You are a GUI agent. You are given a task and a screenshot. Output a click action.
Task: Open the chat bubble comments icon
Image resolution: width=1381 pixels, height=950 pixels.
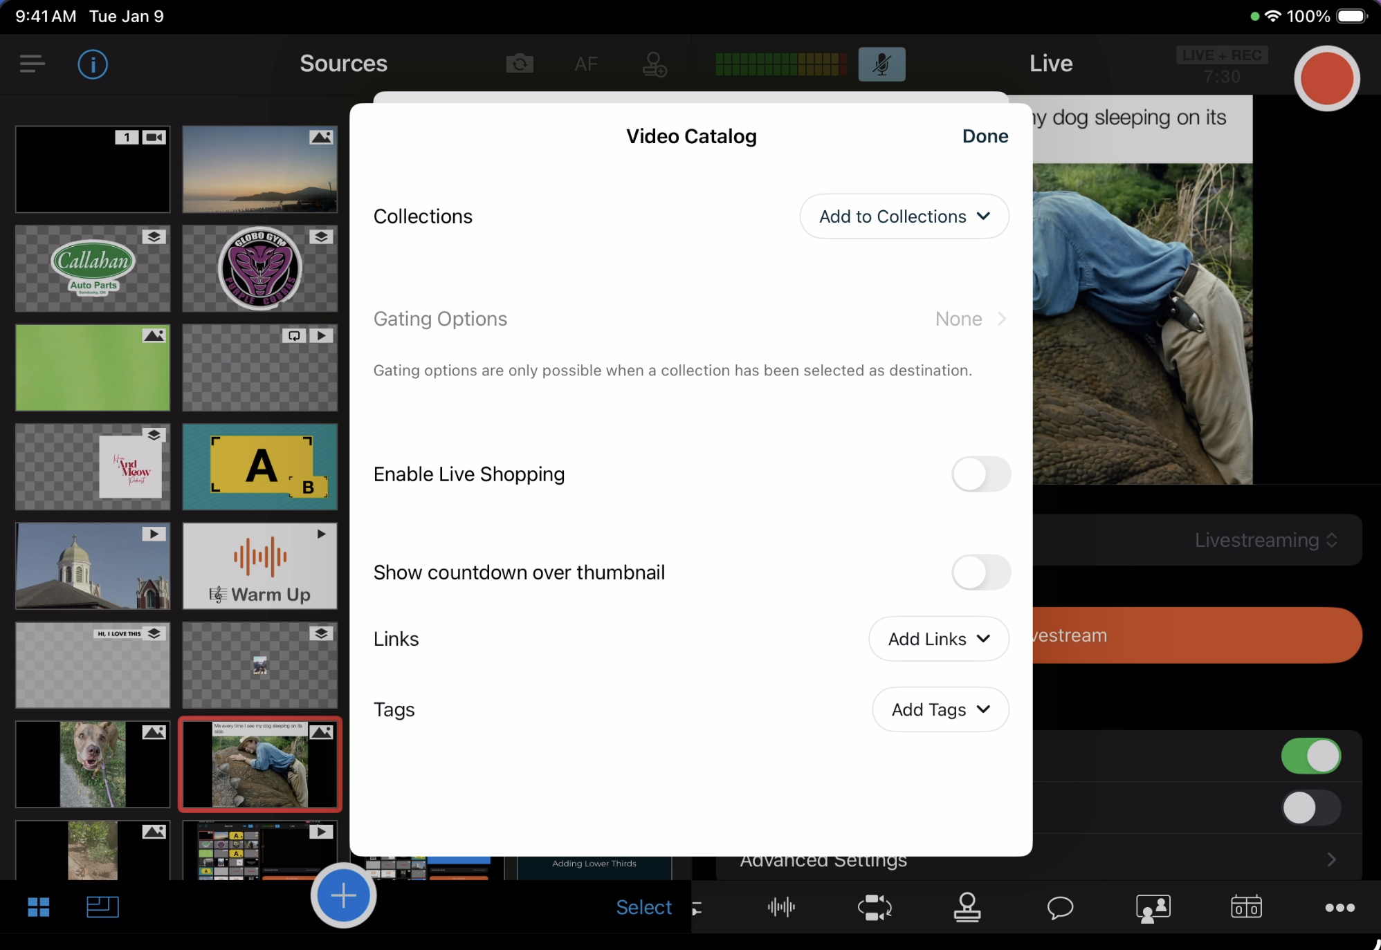[1060, 907]
